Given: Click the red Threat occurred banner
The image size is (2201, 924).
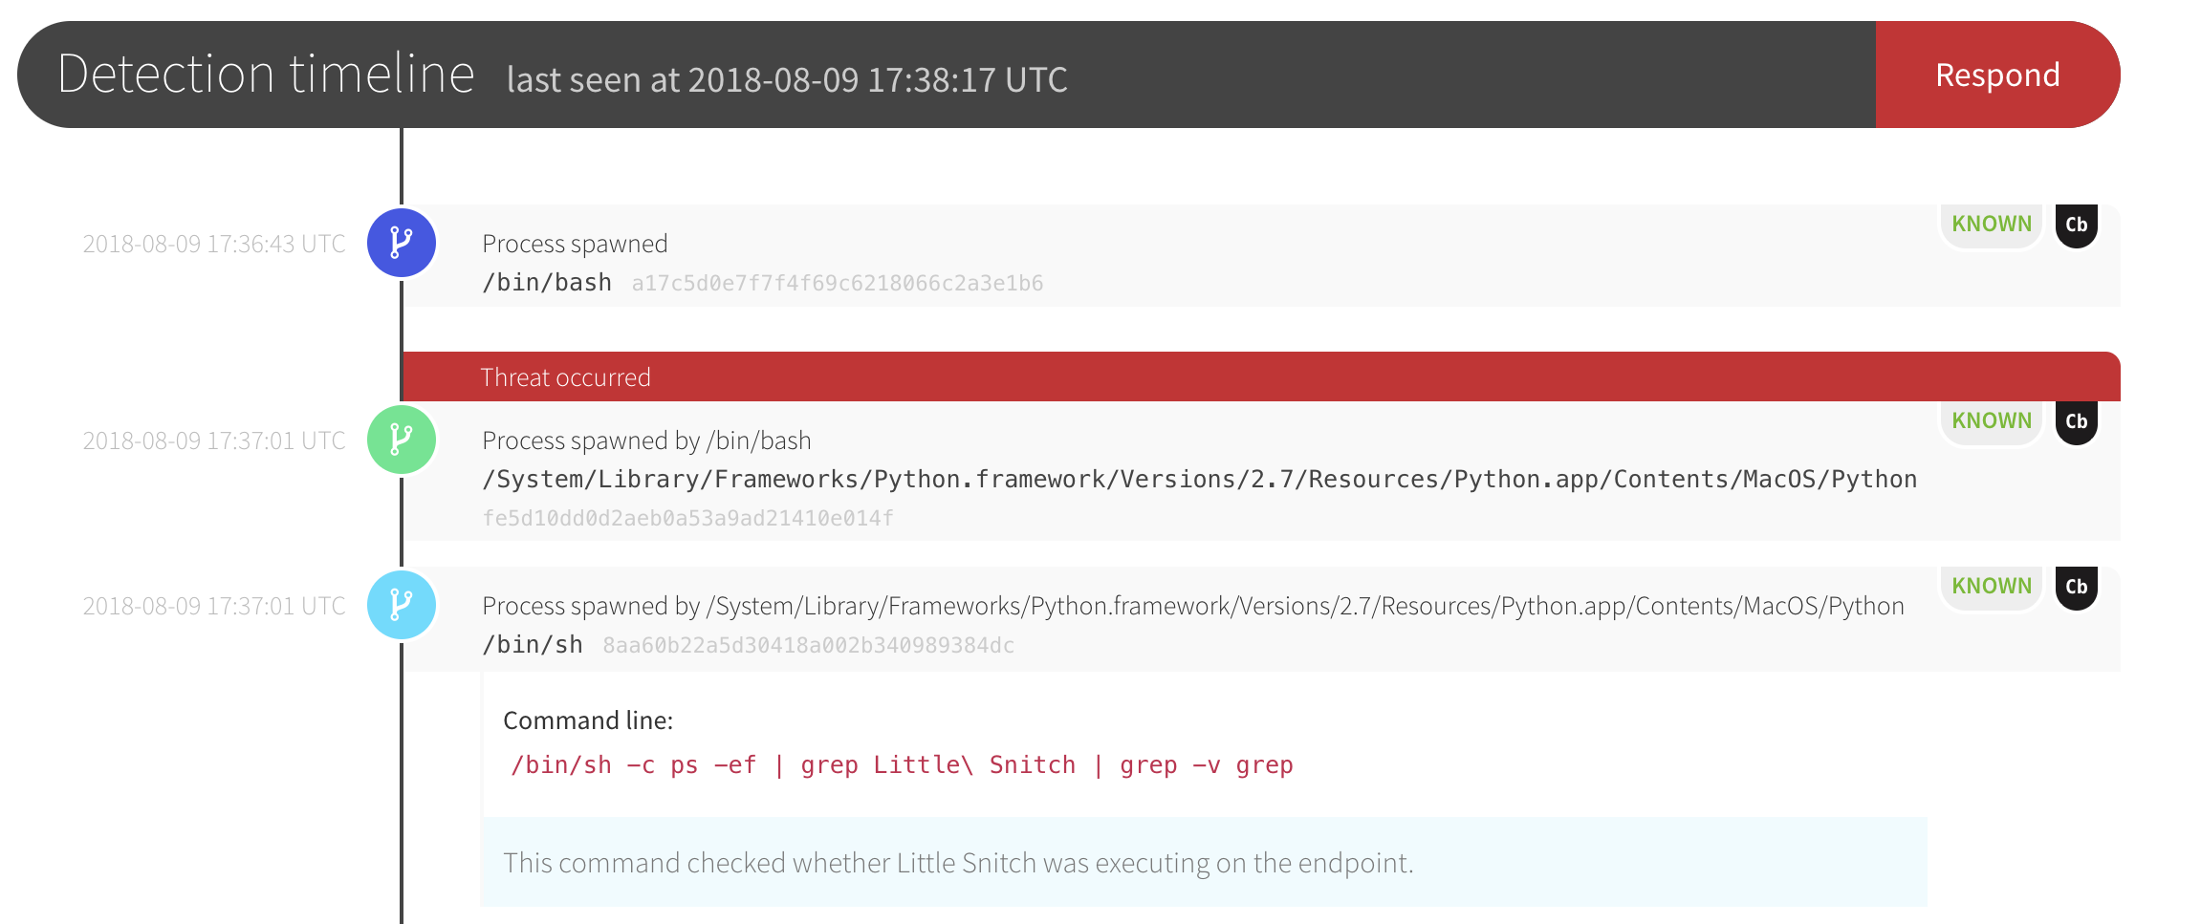Looking at the screenshot, I should click(1260, 377).
